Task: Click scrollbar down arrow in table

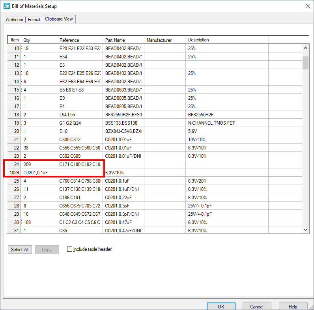Action: click(305, 230)
